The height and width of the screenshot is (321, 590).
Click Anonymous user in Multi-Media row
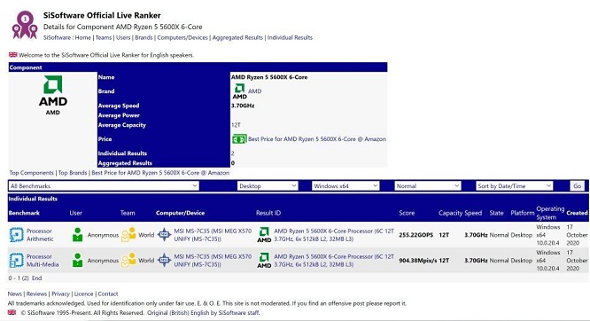tap(103, 261)
